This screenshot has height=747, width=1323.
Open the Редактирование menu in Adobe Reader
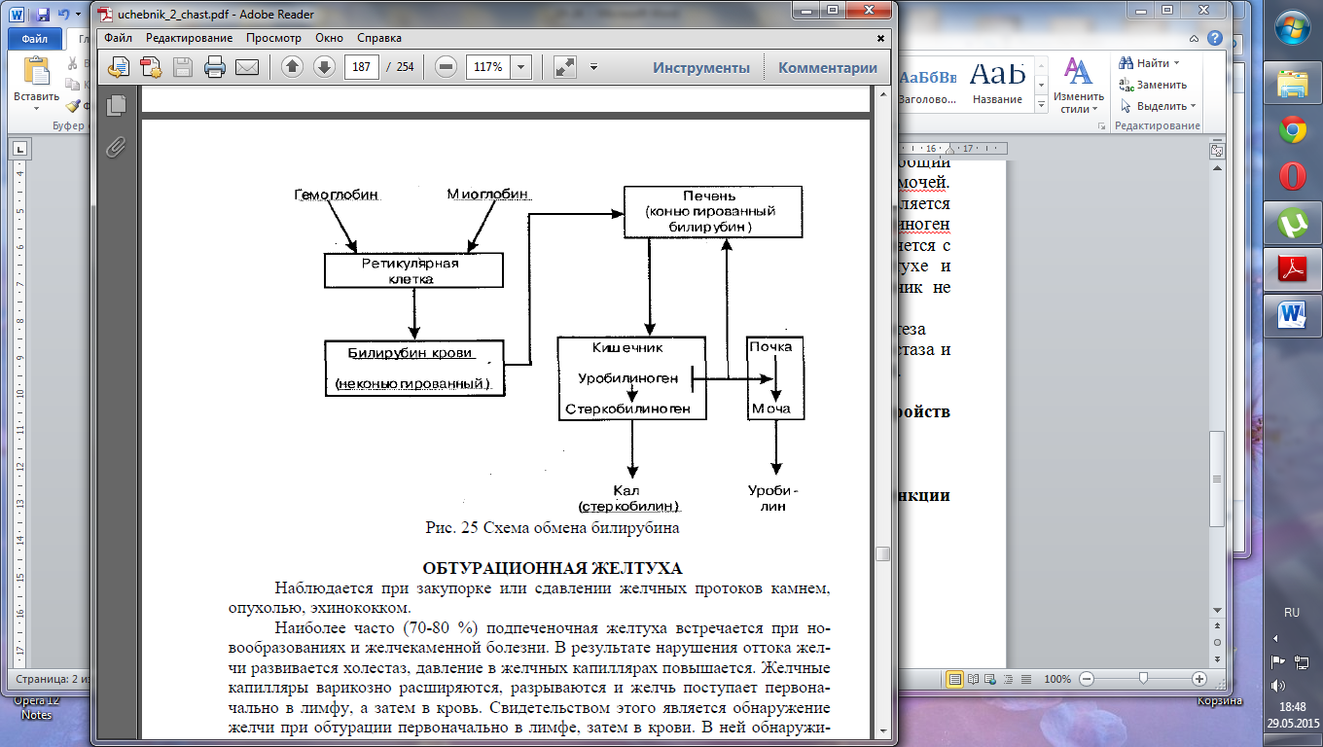point(190,38)
